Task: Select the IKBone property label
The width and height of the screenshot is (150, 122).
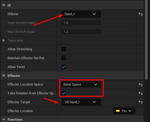Action: [x=13, y=14]
